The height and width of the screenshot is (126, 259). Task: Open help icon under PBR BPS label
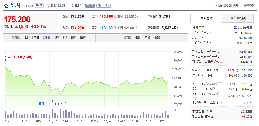point(194,98)
